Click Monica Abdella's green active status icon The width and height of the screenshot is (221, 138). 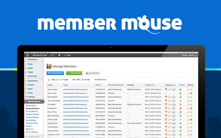coord(180,116)
